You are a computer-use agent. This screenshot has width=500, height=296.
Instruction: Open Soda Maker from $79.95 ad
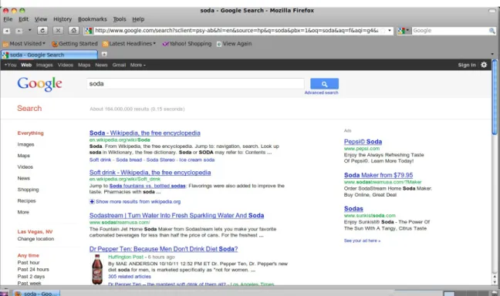point(378,175)
